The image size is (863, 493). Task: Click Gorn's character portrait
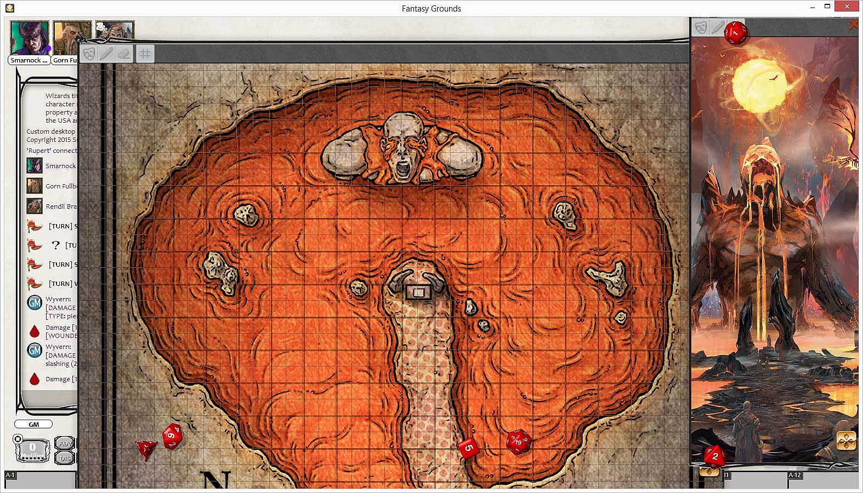pos(71,38)
